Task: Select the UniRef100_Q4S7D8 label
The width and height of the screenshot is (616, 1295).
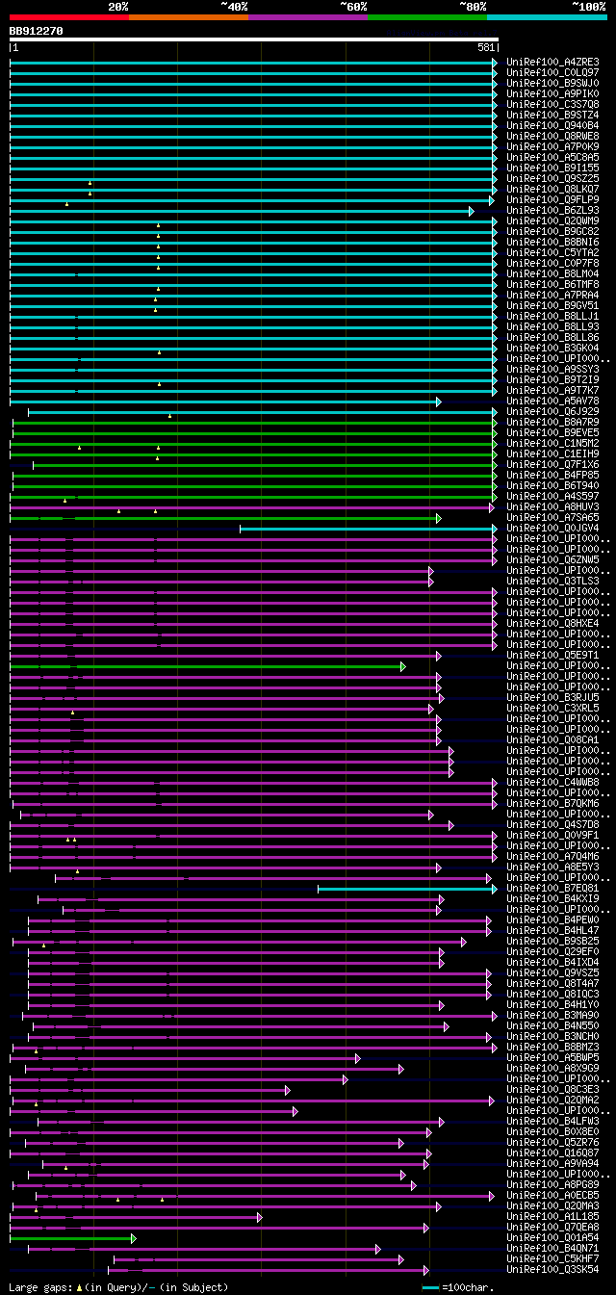Action: 552,824
